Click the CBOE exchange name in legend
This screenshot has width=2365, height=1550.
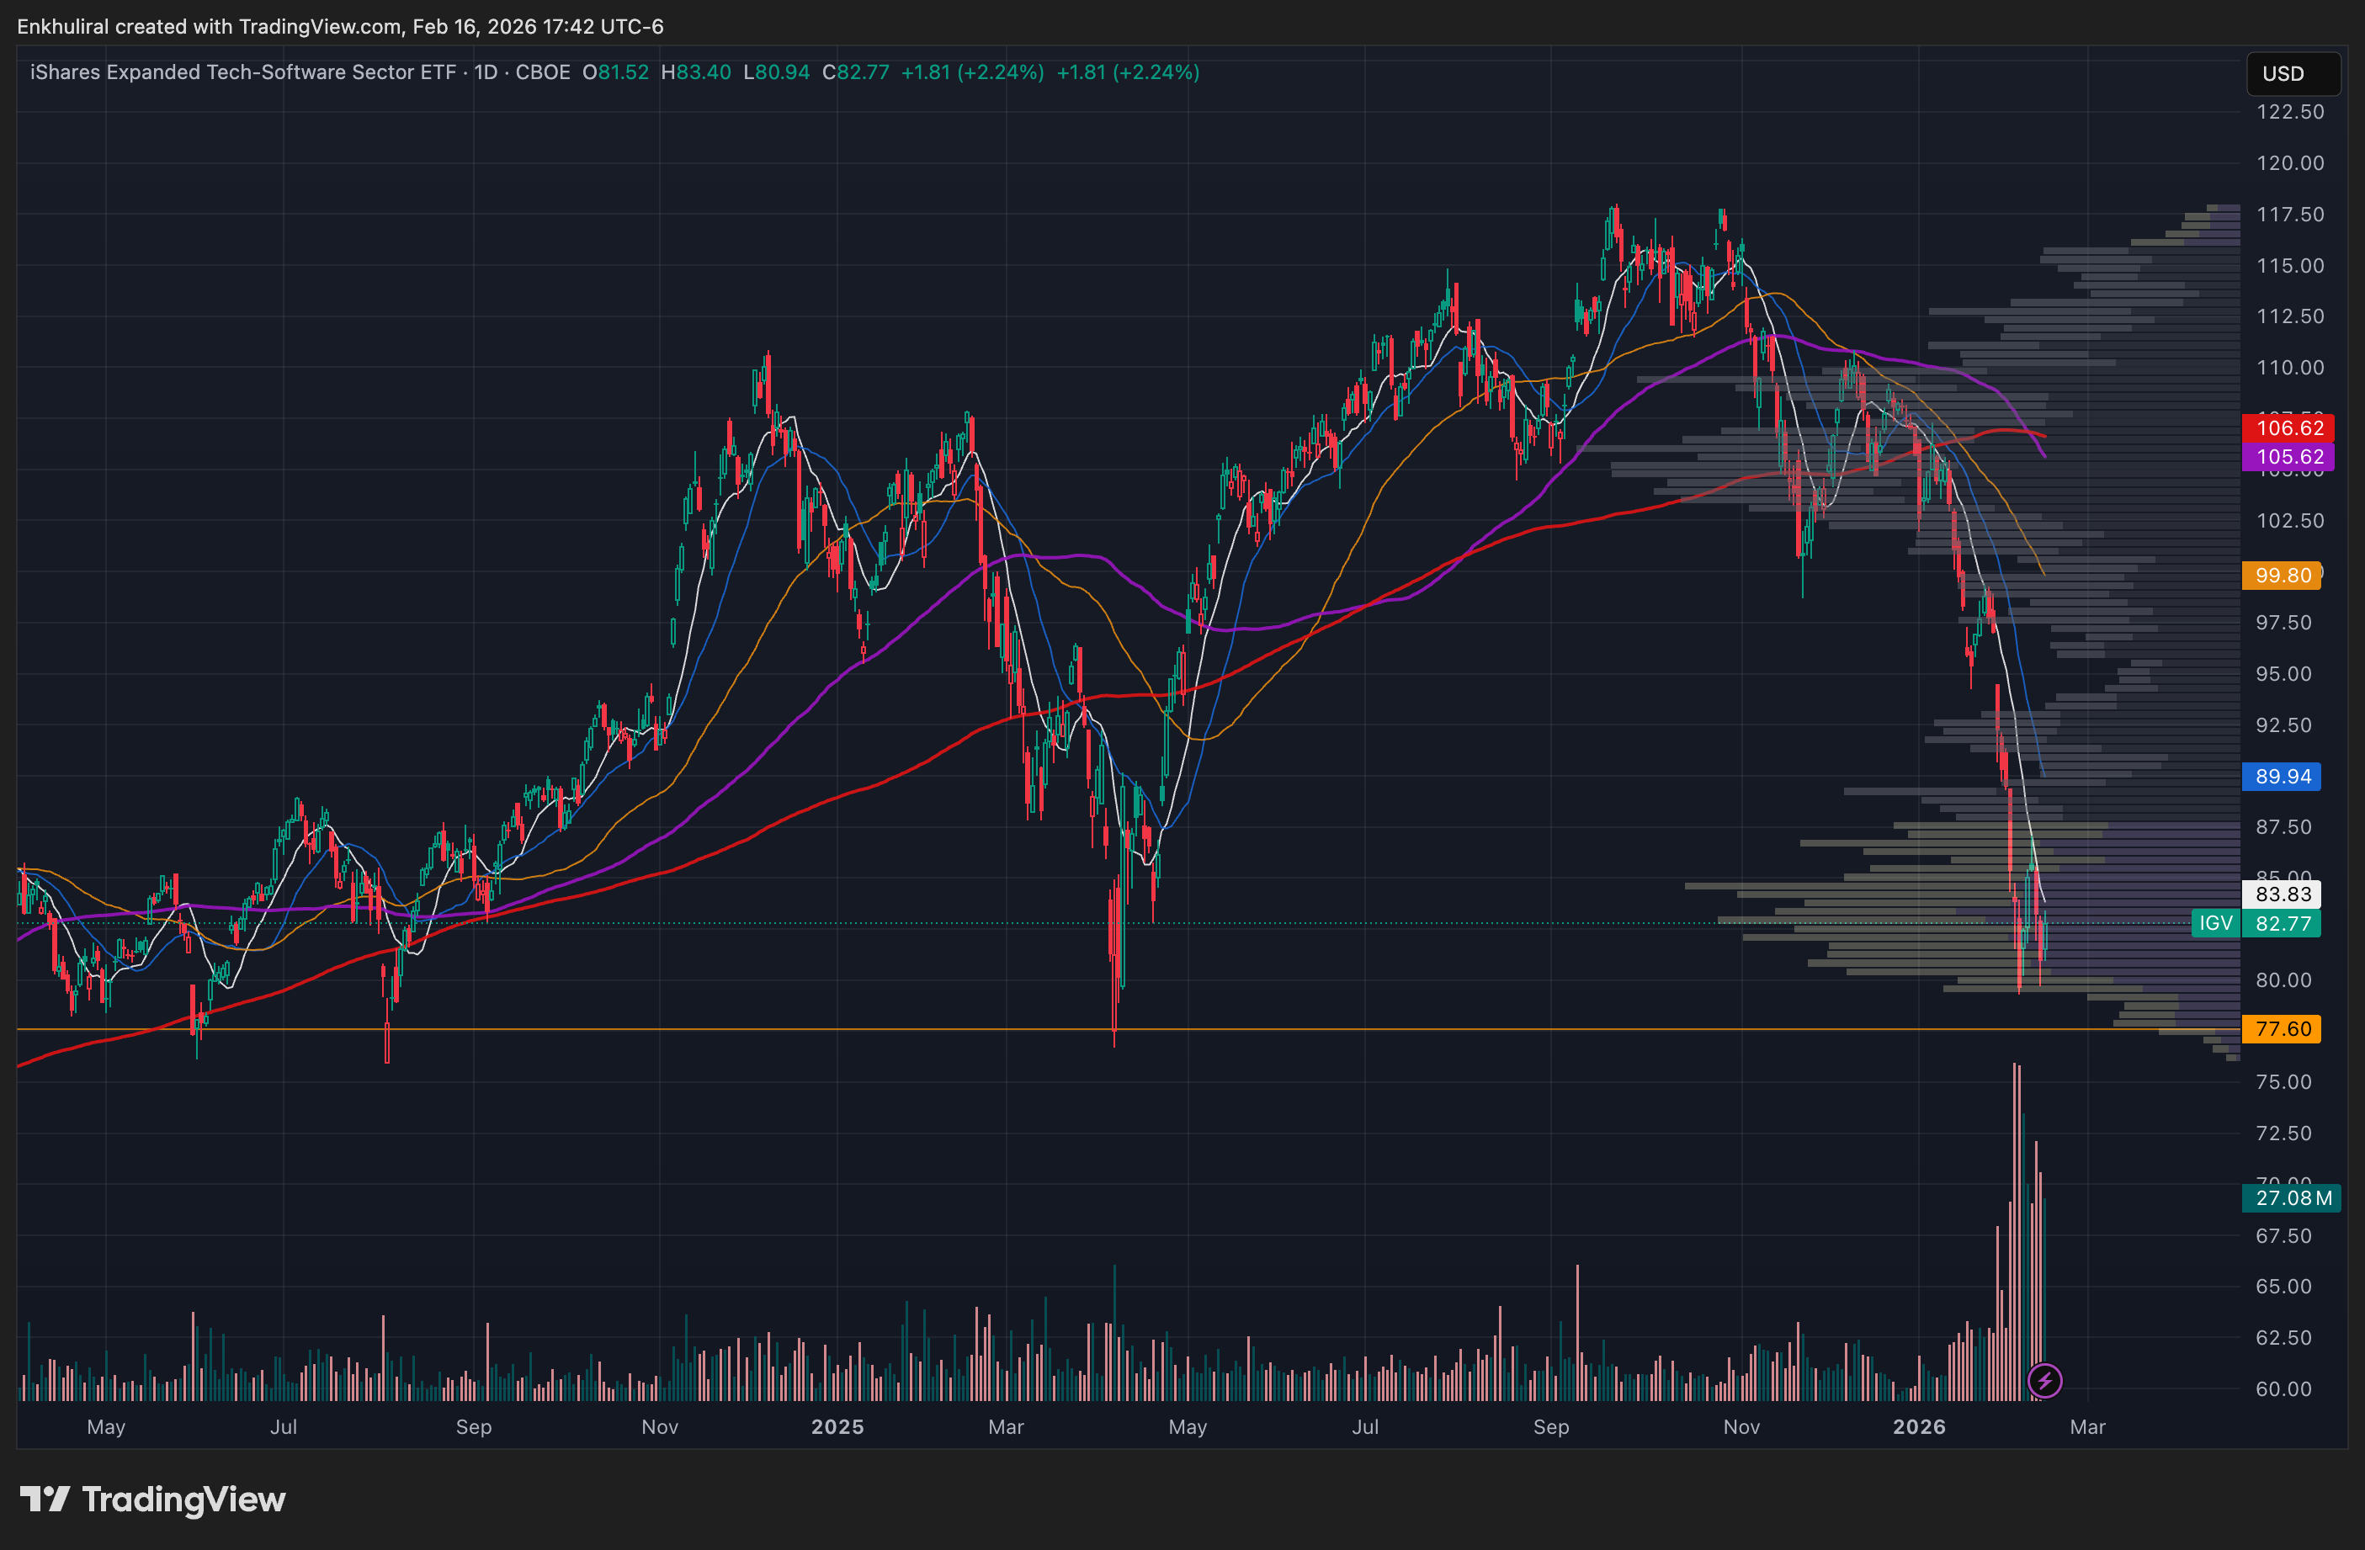[543, 72]
